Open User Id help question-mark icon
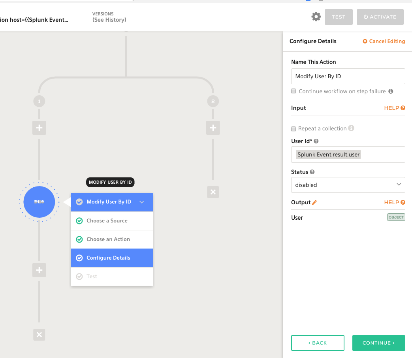 [x=316, y=141]
